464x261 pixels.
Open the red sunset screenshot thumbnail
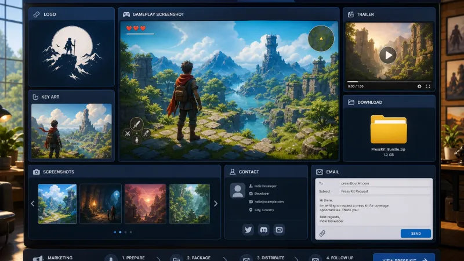(x=146, y=204)
